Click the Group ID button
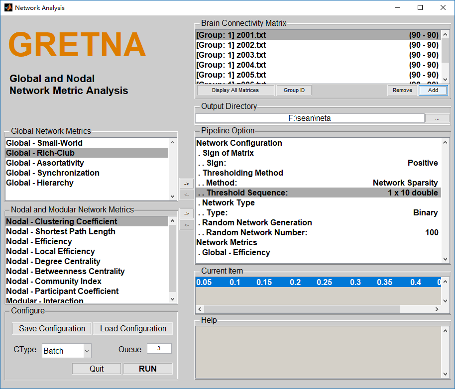 tap(294, 90)
